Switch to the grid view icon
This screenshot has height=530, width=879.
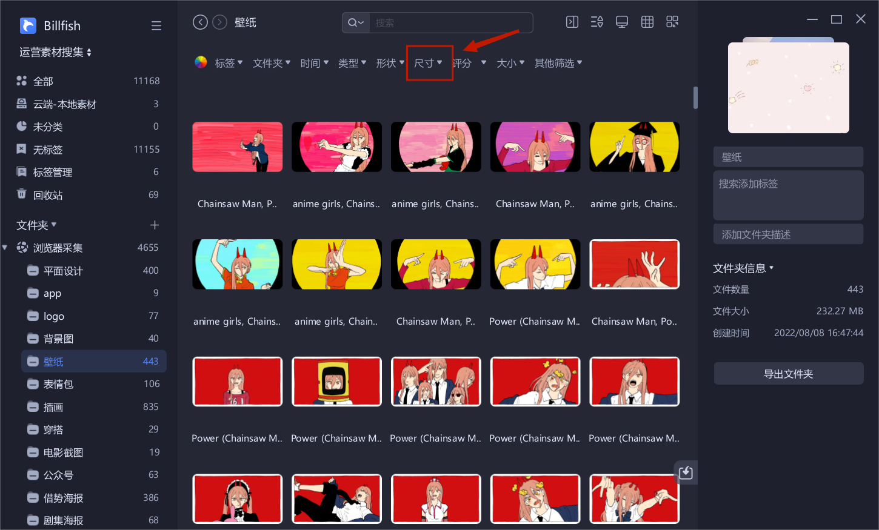pyautogui.click(x=647, y=22)
